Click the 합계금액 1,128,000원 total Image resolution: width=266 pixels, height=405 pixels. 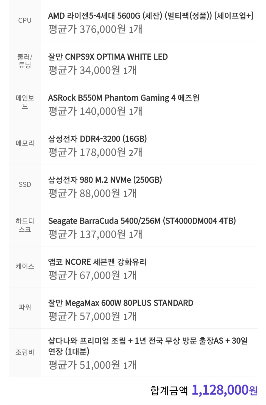click(204, 390)
